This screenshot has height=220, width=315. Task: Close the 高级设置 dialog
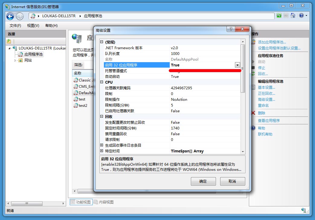click(x=242, y=29)
